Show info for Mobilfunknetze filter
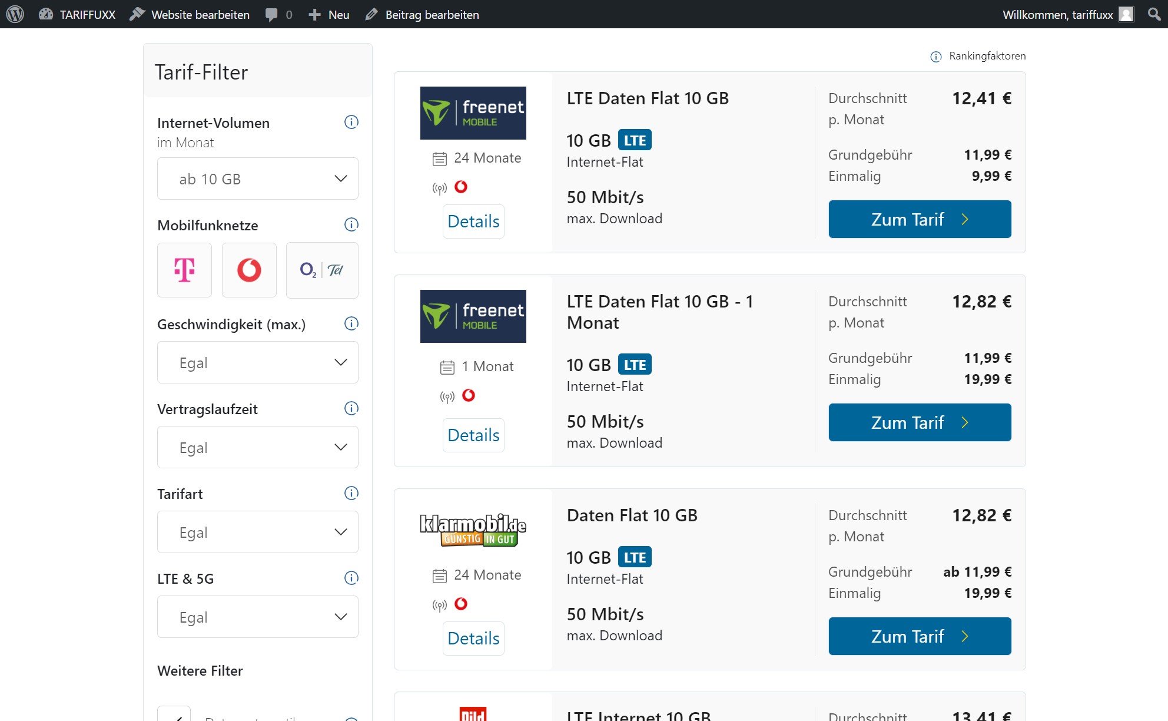The width and height of the screenshot is (1168, 721). point(351,224)
